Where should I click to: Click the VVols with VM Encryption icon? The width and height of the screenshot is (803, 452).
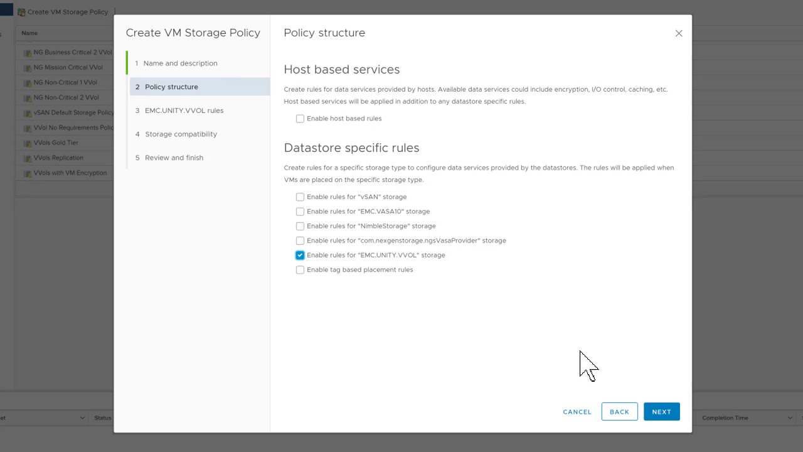point(28,173)
